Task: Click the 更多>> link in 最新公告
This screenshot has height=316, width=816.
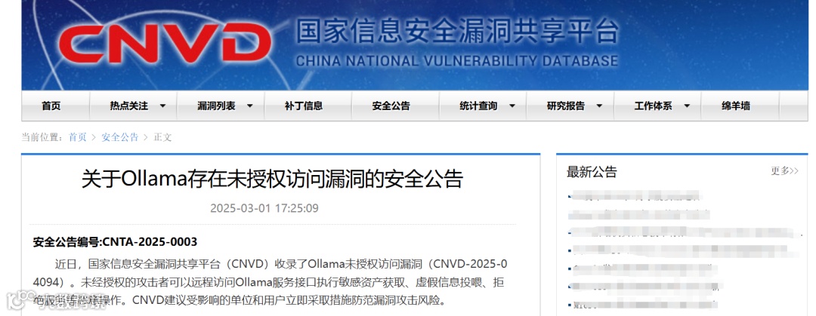Action: (784, 171)
